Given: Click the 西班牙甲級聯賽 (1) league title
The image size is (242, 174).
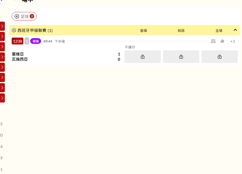Looking at the screenshot, I should click(35, 30).
